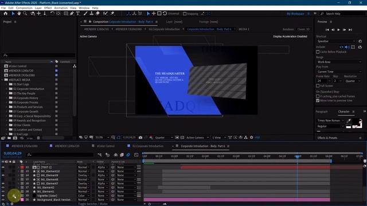Screen dimensions: 367x206
Task: Select the Clone Stamp tool
Action: click(x=92, y=14)
